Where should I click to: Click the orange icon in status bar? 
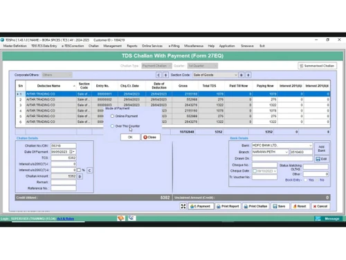click(121, 218)
